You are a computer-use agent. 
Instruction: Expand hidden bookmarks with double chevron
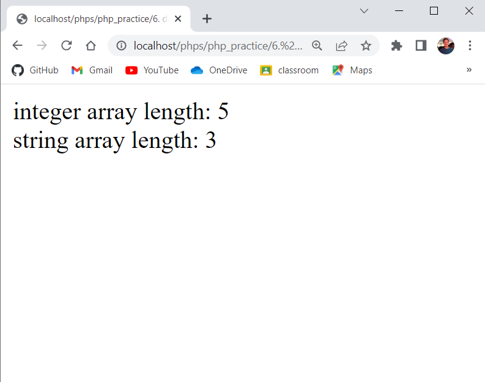click(x=469, y=70)
